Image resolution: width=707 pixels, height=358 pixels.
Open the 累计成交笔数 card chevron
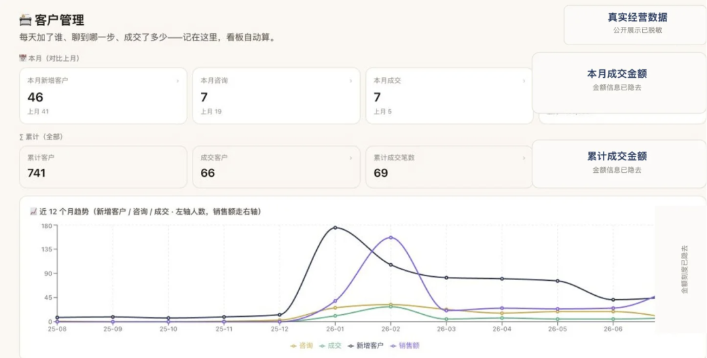[524, 158]
